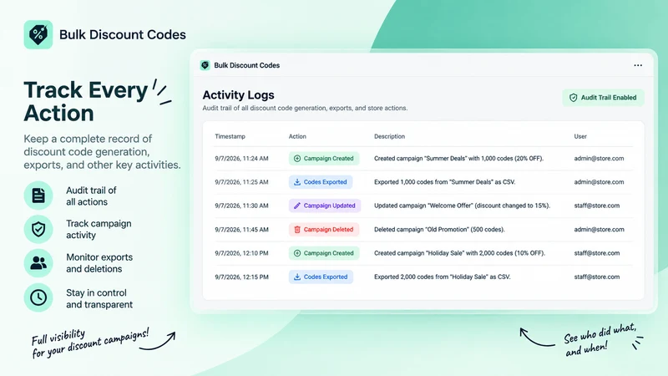Click admin@store.com in the 11:45 AM row
This screenshot has height=376, width=668.
(x=599, y=229)
